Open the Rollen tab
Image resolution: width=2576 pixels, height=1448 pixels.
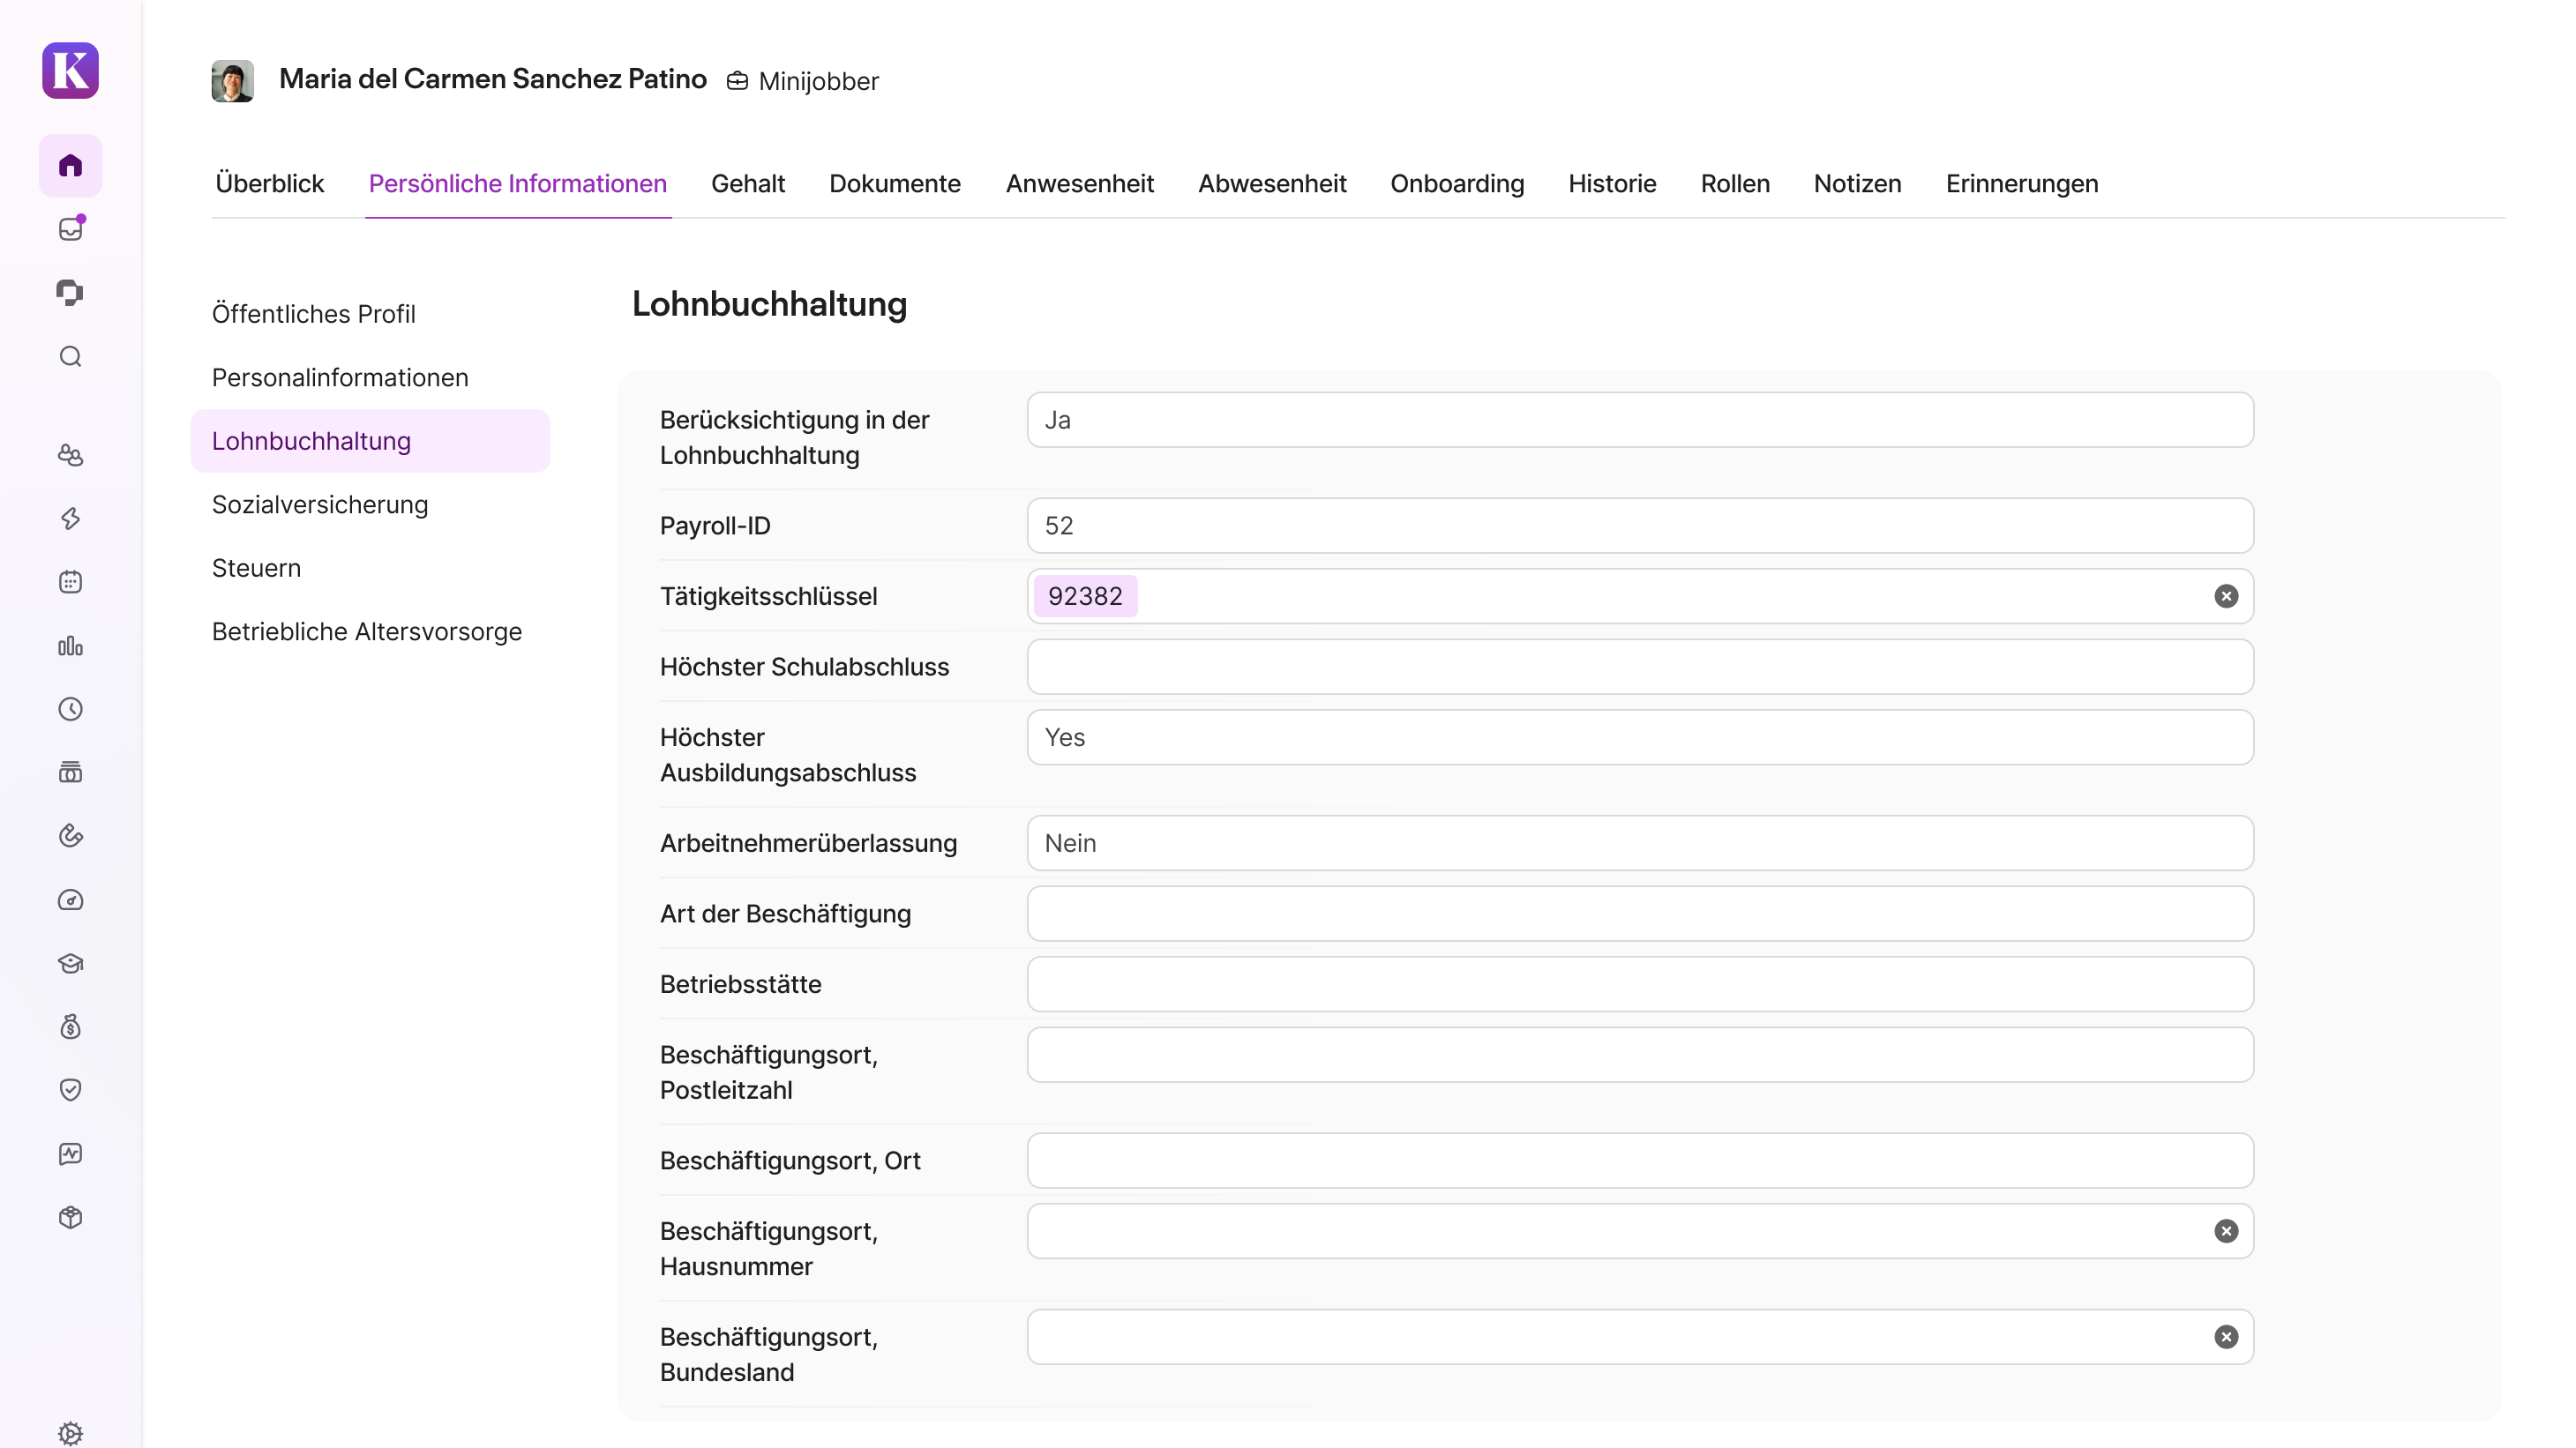[x=1735, y=184]
